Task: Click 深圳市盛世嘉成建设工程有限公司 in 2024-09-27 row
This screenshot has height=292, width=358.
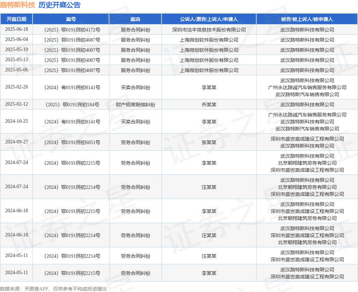Action: [307, 139]
